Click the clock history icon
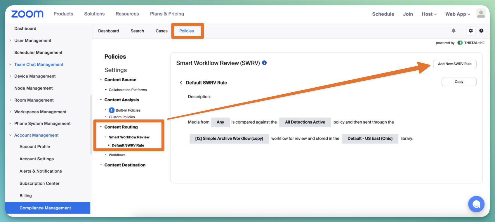Image resolution: width=495 pixels, height=222 pixels. 481,31
